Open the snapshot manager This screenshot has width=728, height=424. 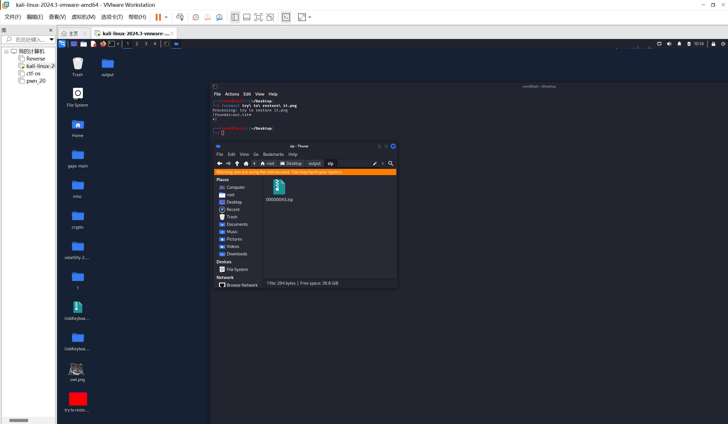click(x=219, y=17)
